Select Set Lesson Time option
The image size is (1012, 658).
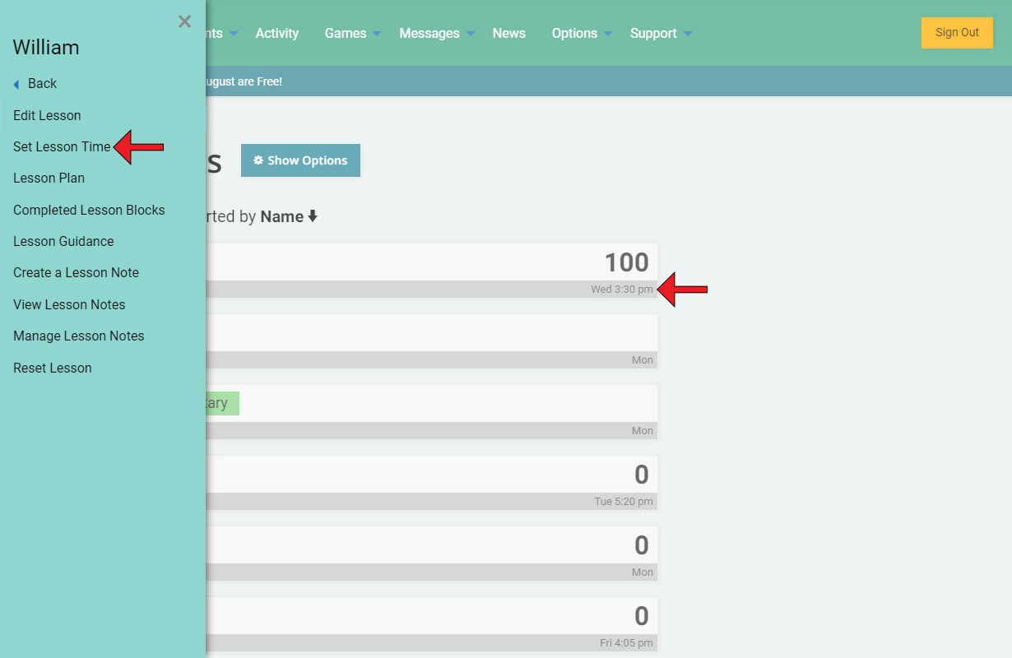(62, 146)
